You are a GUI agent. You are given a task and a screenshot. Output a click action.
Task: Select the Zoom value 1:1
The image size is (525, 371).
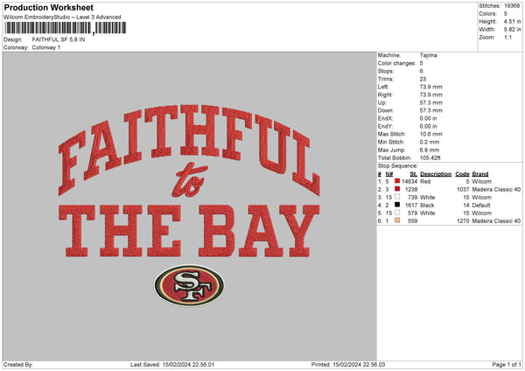(507, 37)
